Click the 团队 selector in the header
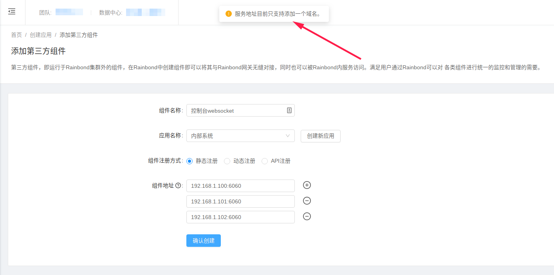554x275 pixels. (x=61, y=13)
